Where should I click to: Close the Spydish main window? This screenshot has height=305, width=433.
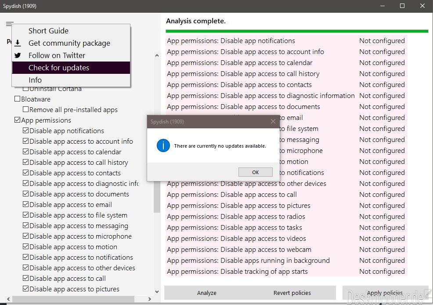click(x=422, y=6)
